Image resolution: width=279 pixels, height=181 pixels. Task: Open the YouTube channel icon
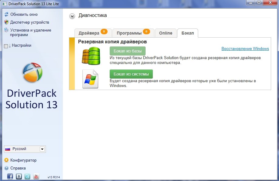point(36,176)
